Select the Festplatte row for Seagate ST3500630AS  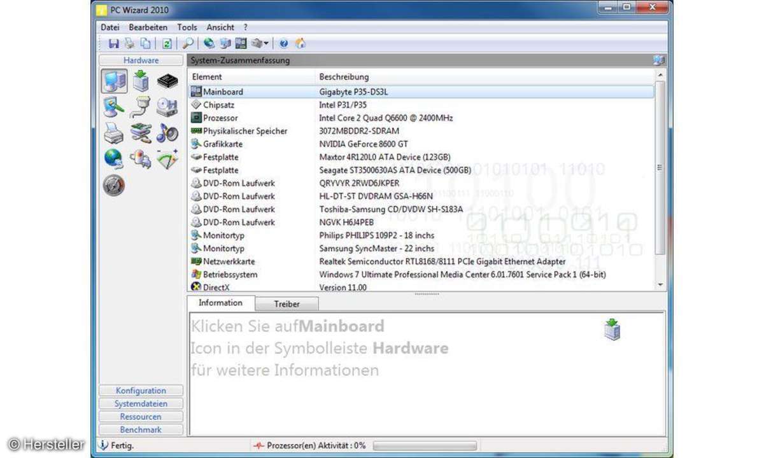pos(421,170)
